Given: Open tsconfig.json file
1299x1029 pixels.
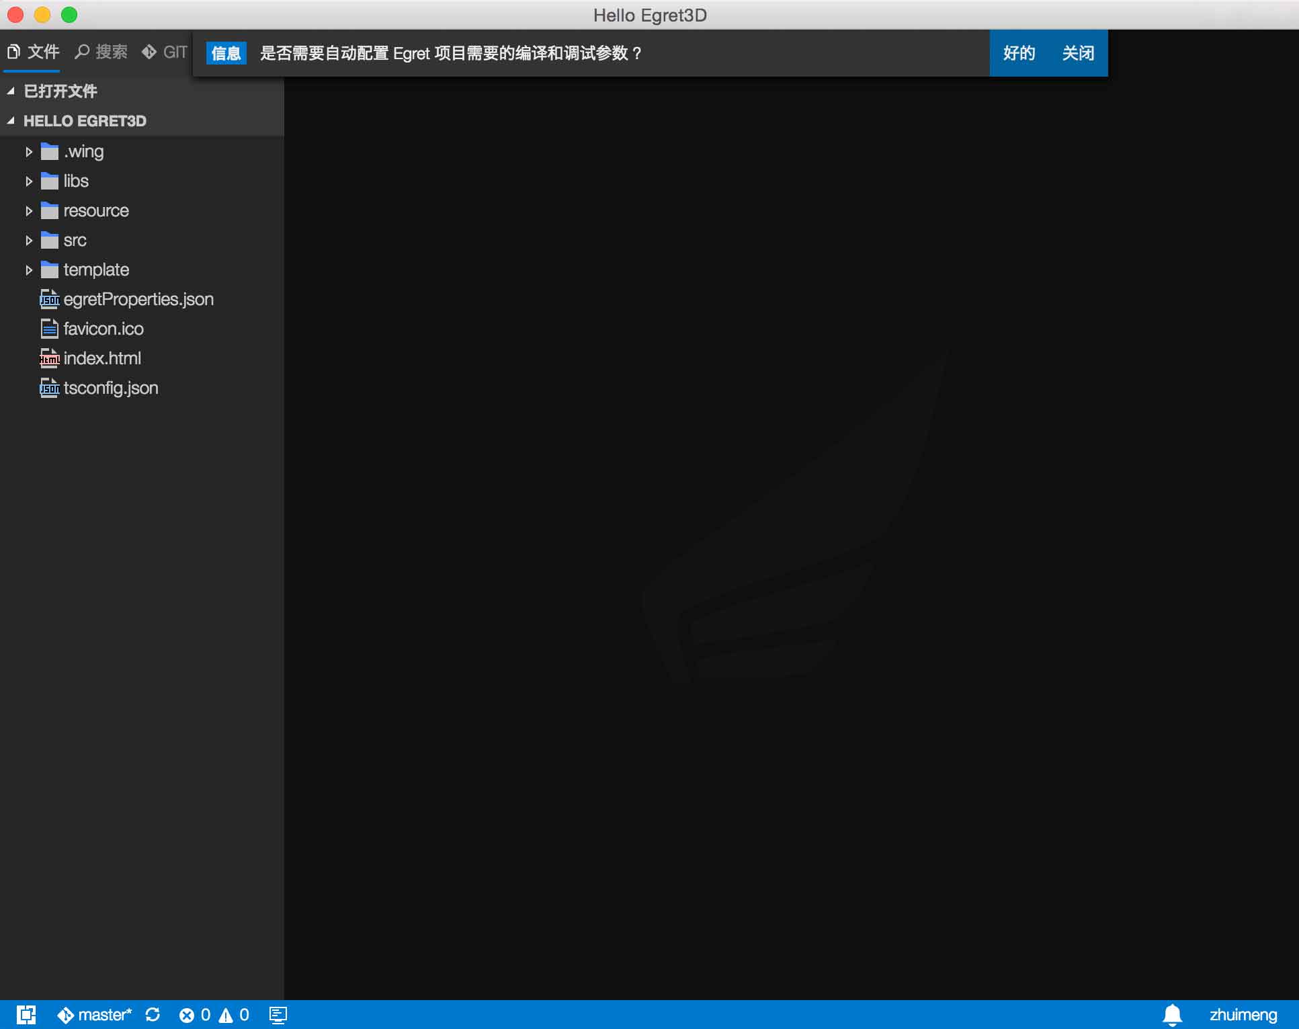Looking at the screenshot, I should 111,388.
